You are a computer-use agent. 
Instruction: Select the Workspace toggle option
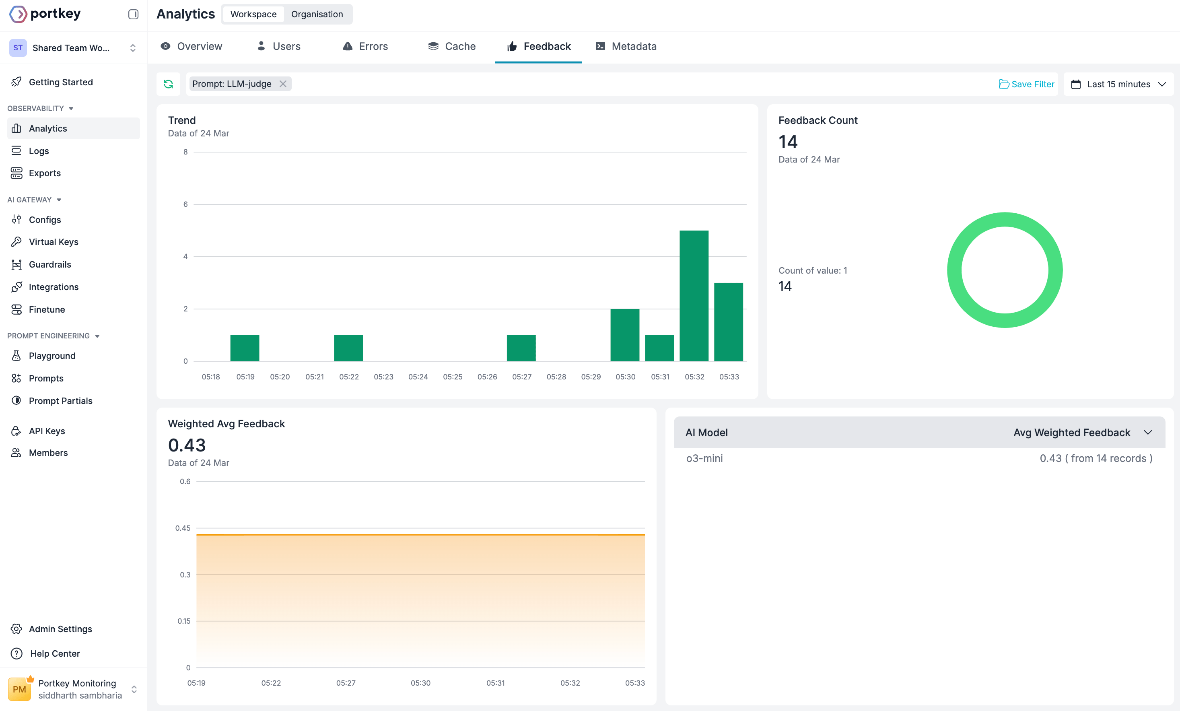[x=253, y=14]
